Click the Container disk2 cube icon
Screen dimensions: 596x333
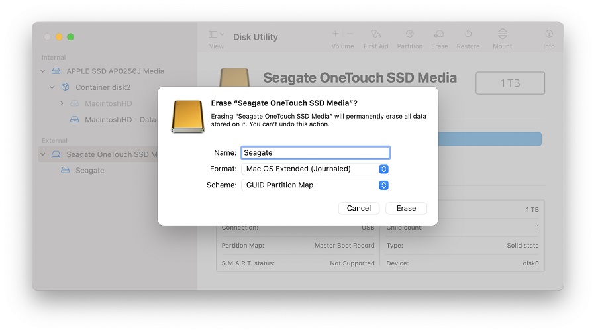66,87
